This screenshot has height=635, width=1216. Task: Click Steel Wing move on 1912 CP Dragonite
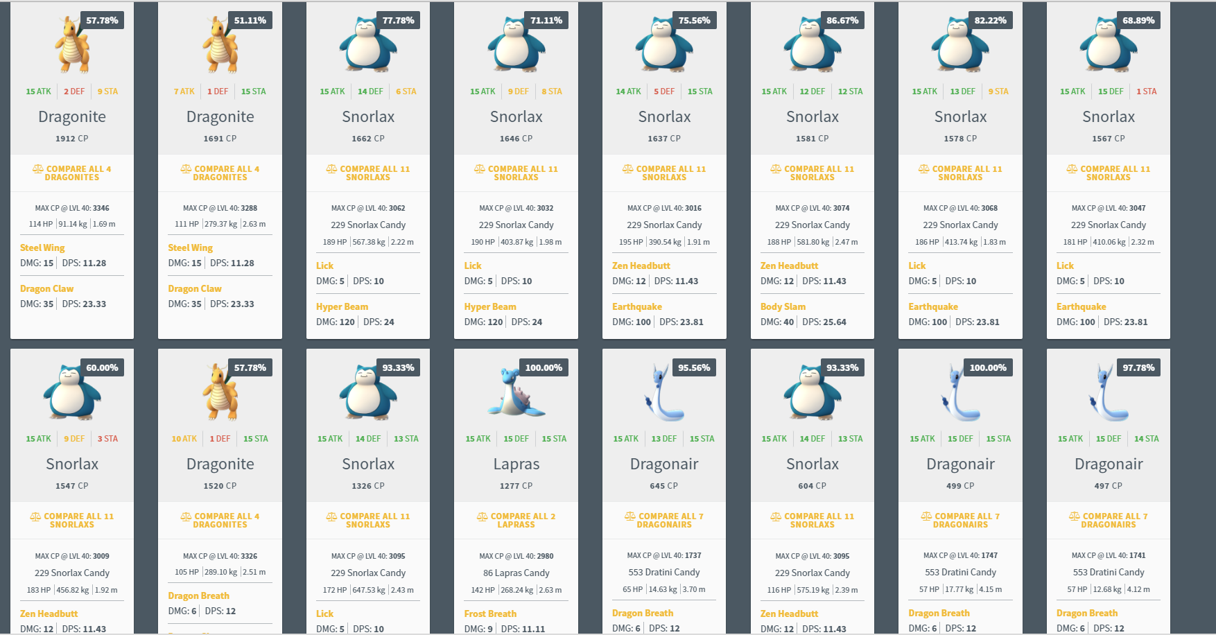[42, 247]
